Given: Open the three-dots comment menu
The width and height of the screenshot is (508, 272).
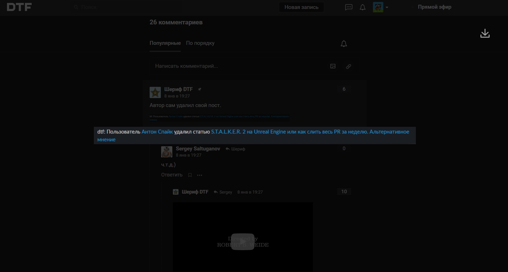Looking at the screenshot, I should pos(200,175).
